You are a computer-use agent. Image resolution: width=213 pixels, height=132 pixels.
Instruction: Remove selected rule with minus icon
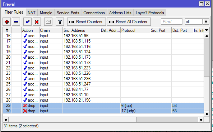(16, 22)
